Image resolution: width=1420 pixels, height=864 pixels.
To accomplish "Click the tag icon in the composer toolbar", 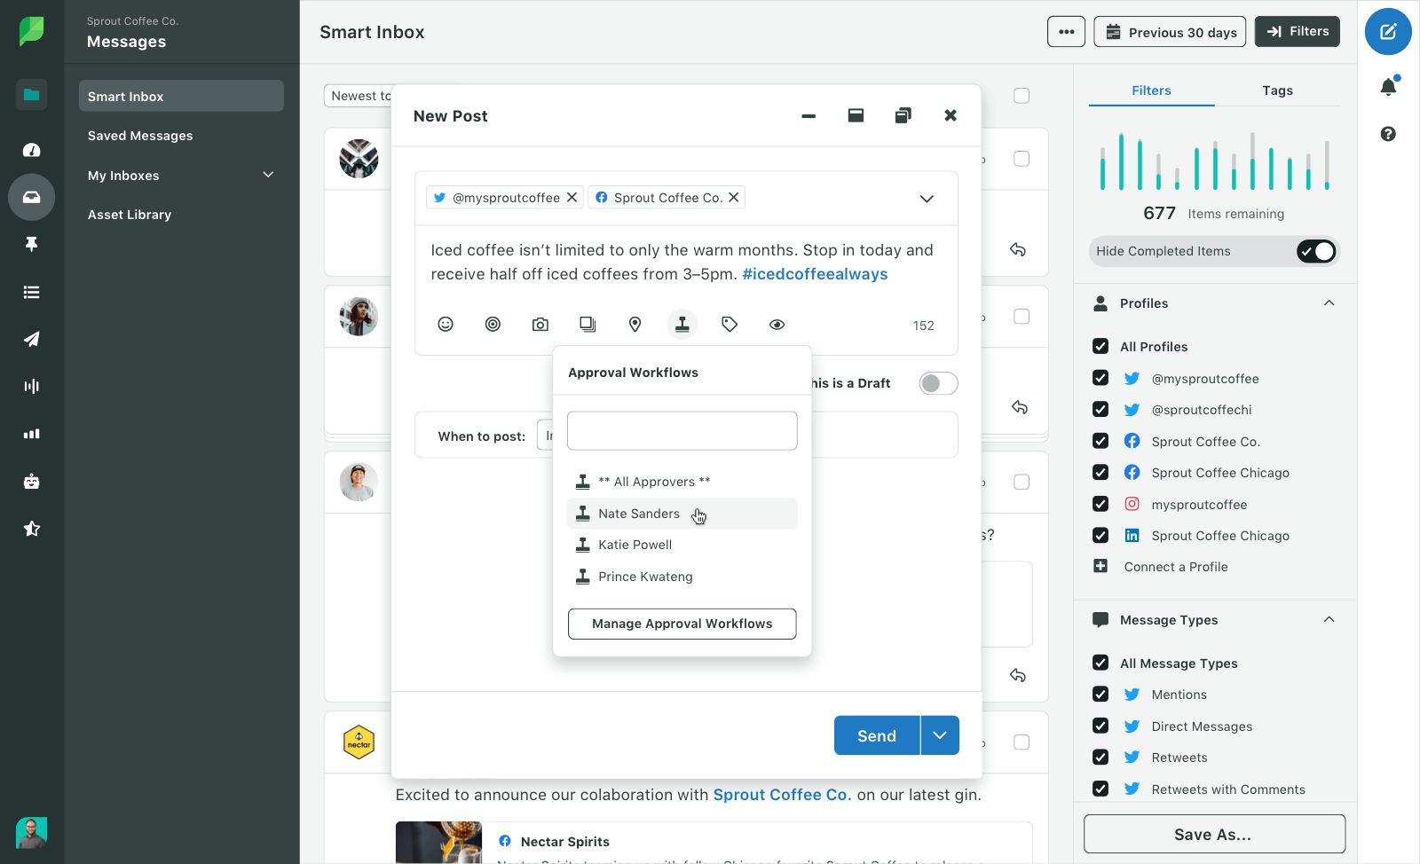I will [729, 324].
